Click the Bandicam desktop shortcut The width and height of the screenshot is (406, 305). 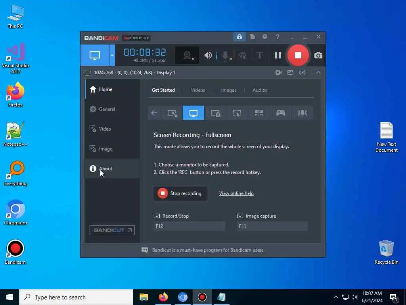coord(15,252)
